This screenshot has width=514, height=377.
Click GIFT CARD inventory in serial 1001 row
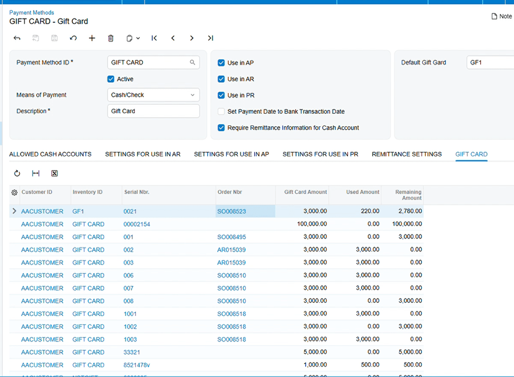click(x=88, y=314)
